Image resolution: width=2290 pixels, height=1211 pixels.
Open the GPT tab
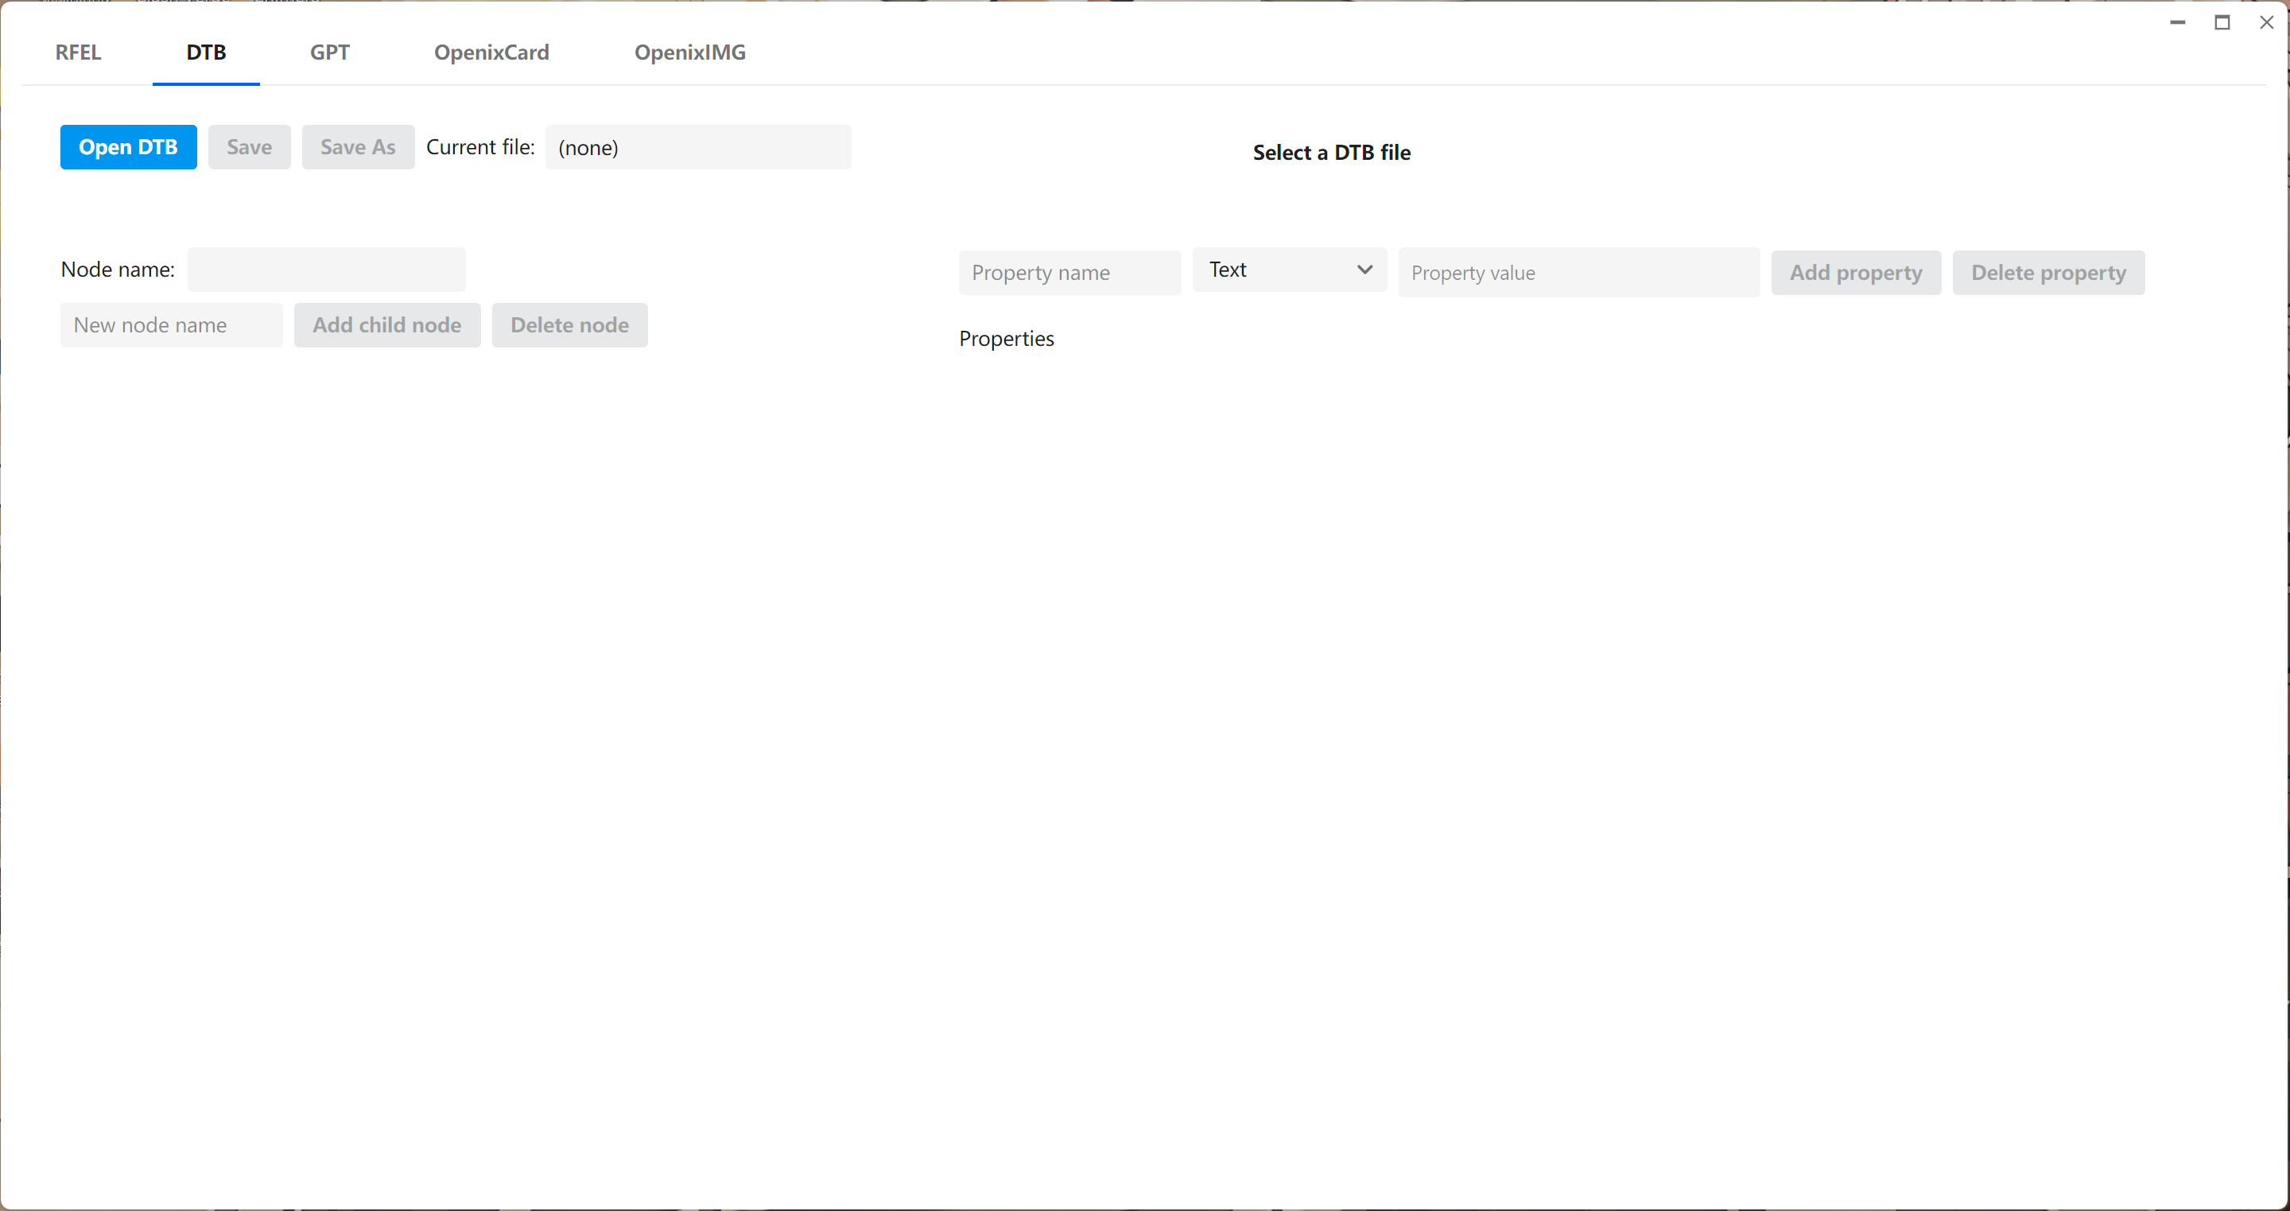329,52
